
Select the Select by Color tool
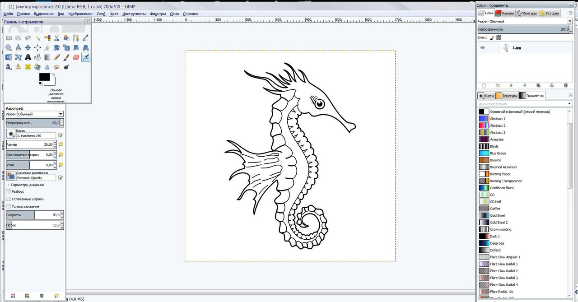(47, 38)
